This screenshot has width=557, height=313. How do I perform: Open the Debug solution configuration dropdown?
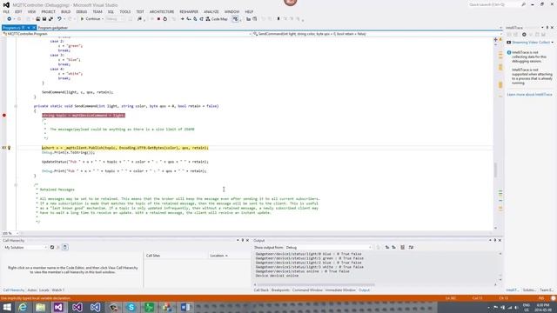pos(115,19)
